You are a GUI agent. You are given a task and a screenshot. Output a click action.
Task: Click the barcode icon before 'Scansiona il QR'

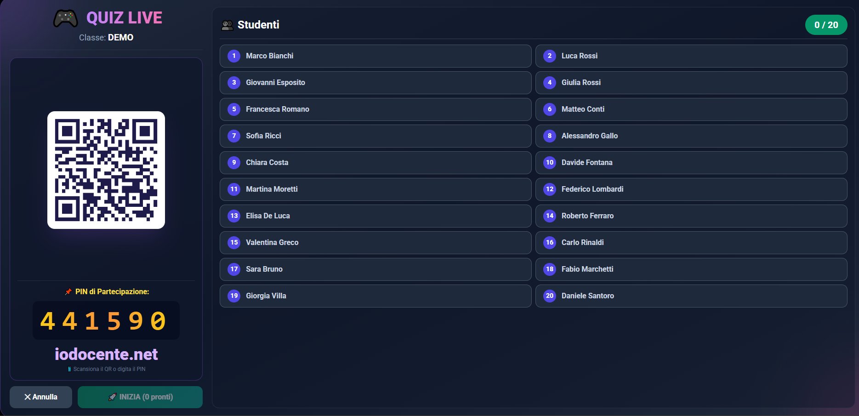69,369
